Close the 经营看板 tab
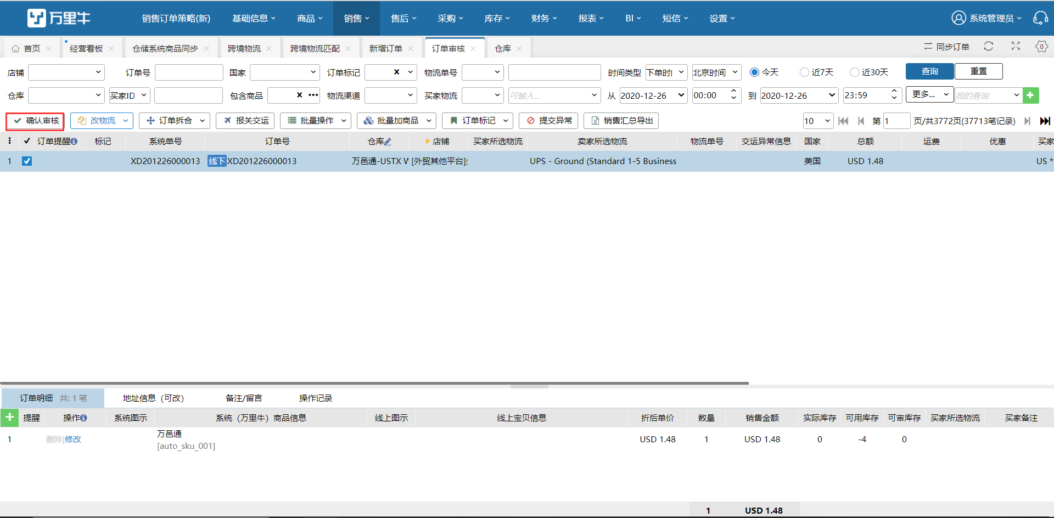Screen dimensions: 1054x518 [x=111, y=48]
